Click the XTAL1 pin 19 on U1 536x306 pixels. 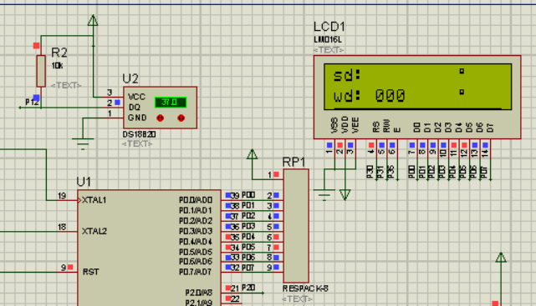67,199
